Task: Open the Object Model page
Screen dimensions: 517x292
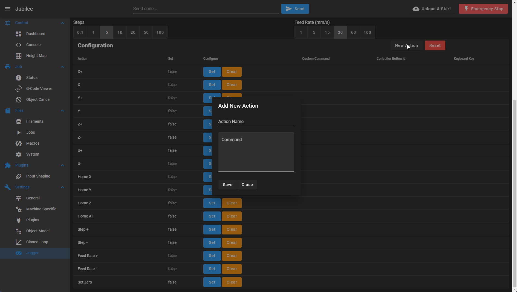Action: pos(35,231)
